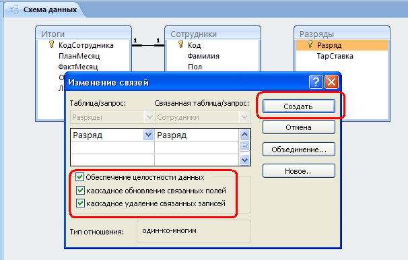Screen dimensions: 408x260
Task: Select ФактМесяц field in Итоги table
Action: pos(78,67)
